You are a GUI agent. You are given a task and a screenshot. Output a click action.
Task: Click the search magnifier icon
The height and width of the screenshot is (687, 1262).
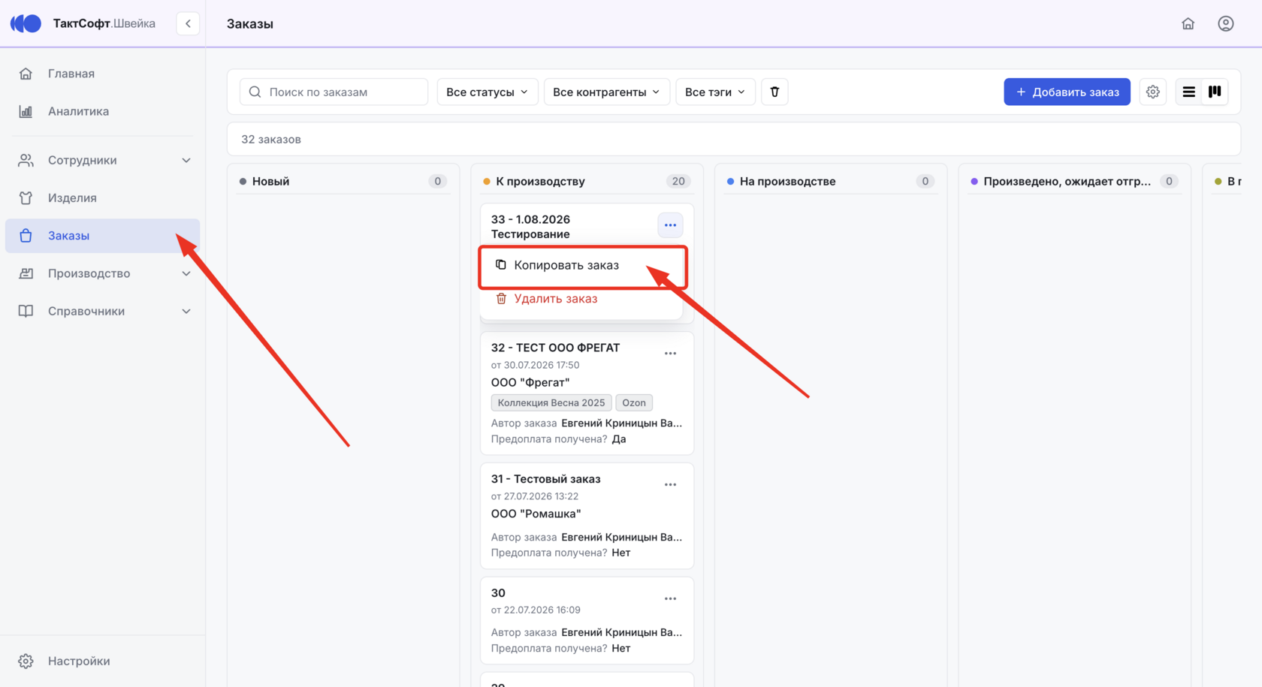tap(255, 92)
